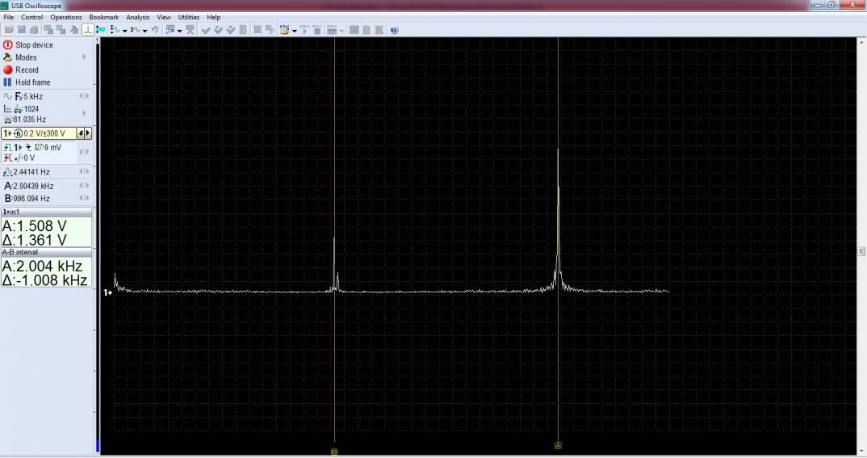Click the Stop device power icon
867x458 pixels.
8,45
